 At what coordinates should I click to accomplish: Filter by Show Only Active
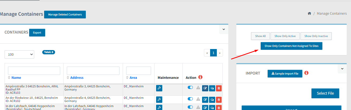285,36
